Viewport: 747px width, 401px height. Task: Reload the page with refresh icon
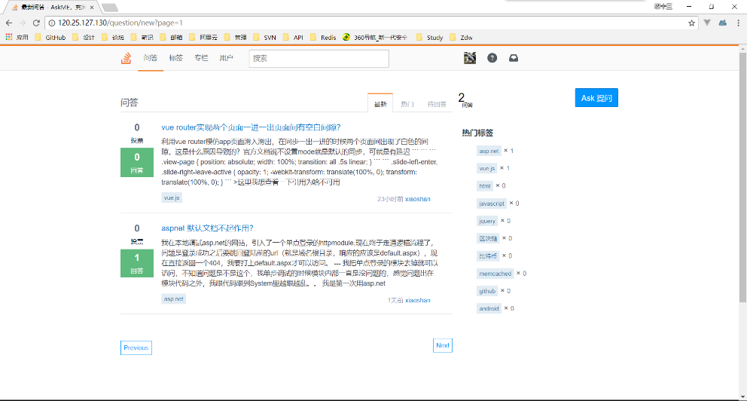[36, 23]
